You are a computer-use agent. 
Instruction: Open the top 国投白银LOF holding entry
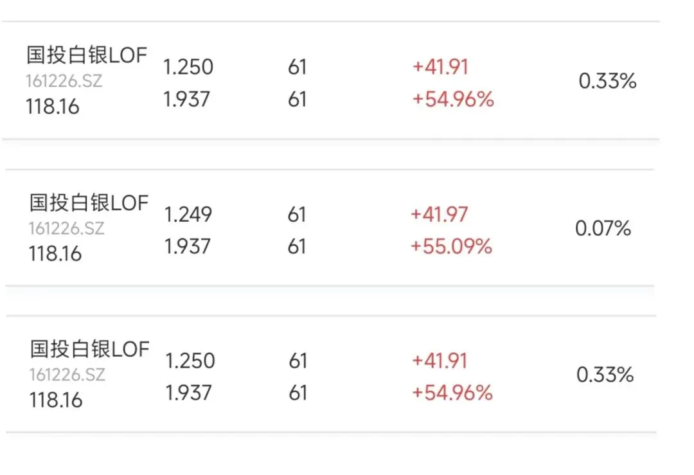point(331,80)
